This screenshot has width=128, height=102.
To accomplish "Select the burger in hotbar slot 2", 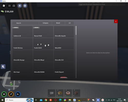I will click(60, 93).
